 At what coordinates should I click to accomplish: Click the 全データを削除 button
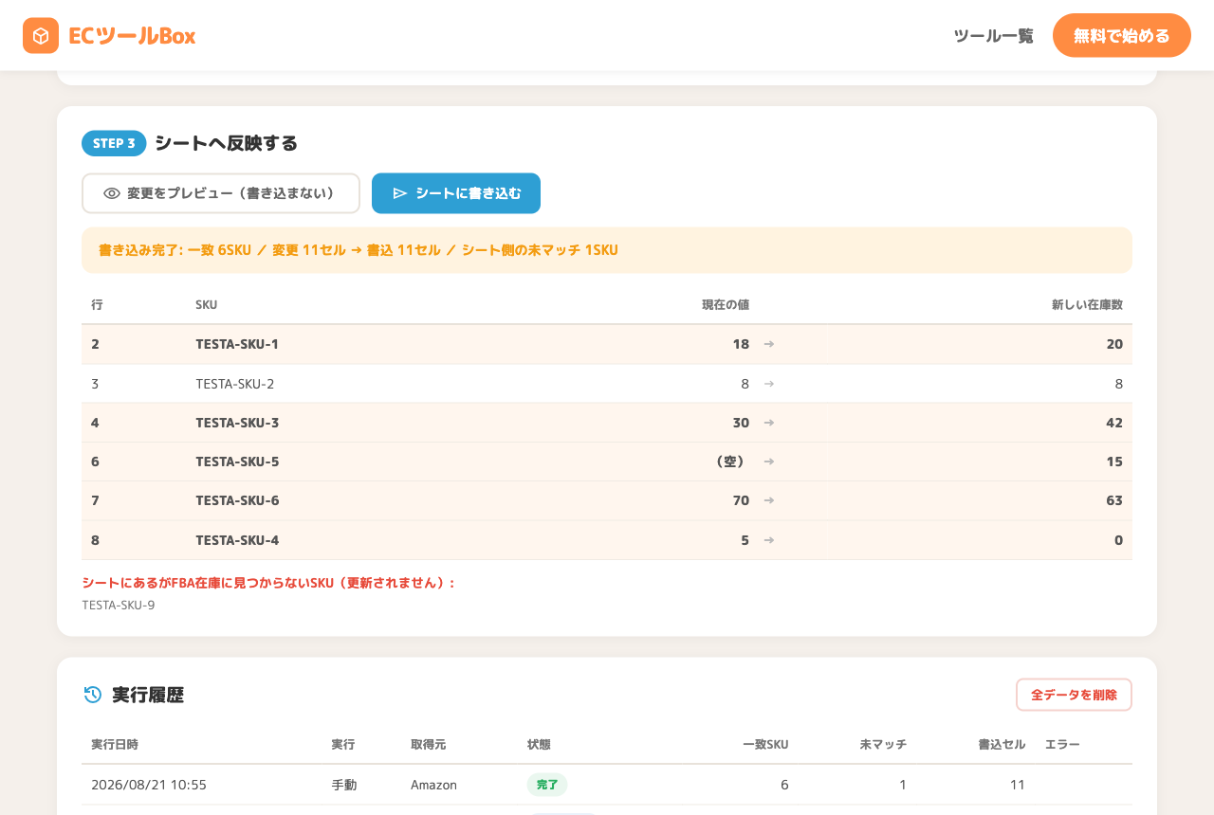(x=1074, y=695)
